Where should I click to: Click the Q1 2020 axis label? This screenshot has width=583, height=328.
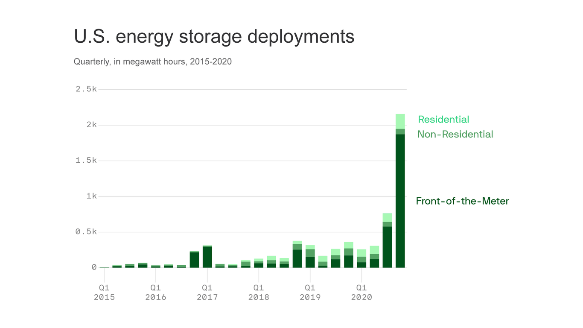[362, 293]
